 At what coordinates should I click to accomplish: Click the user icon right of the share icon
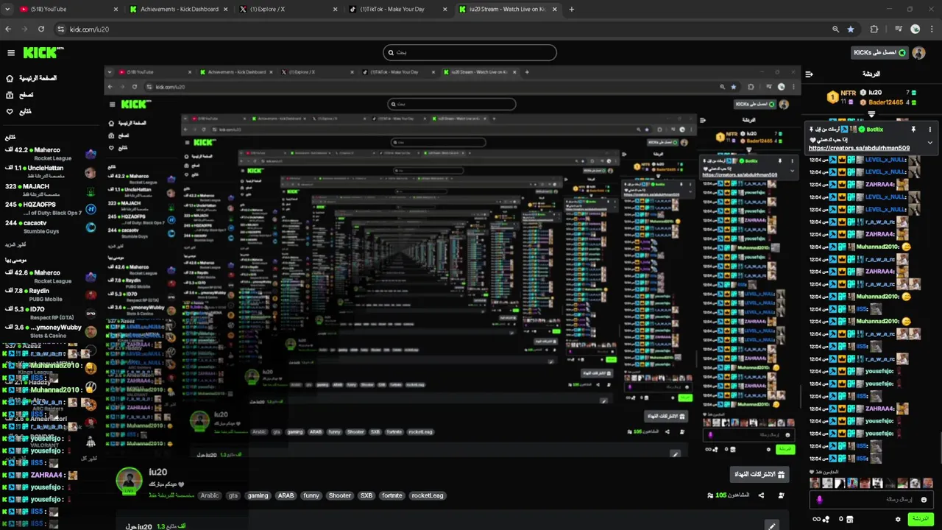(x=782, y=495)
